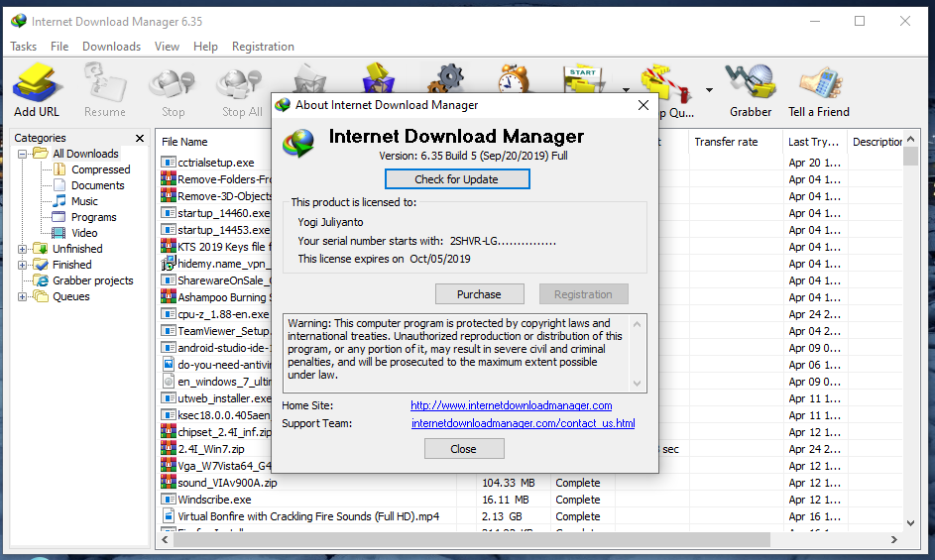Click the Add URL toolbar icon
The image size is (935, 560).
coord(37,83)
